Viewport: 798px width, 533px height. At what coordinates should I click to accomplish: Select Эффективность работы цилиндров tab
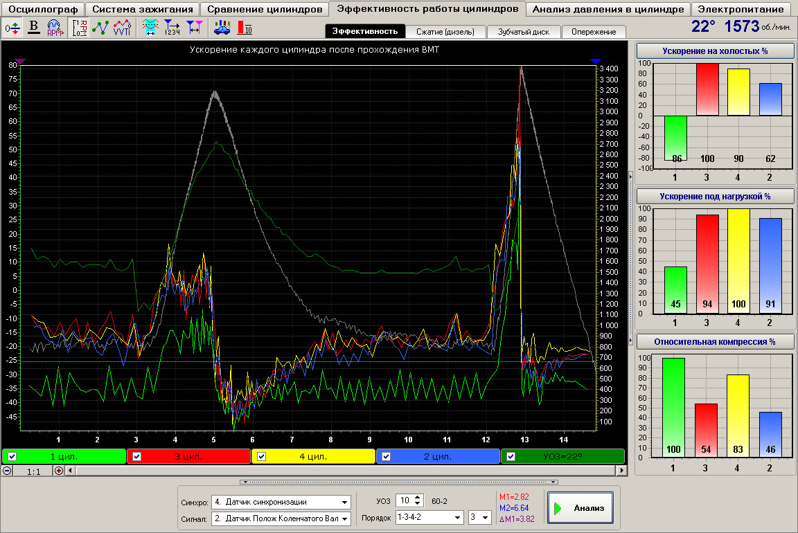[x=427, y=8]
